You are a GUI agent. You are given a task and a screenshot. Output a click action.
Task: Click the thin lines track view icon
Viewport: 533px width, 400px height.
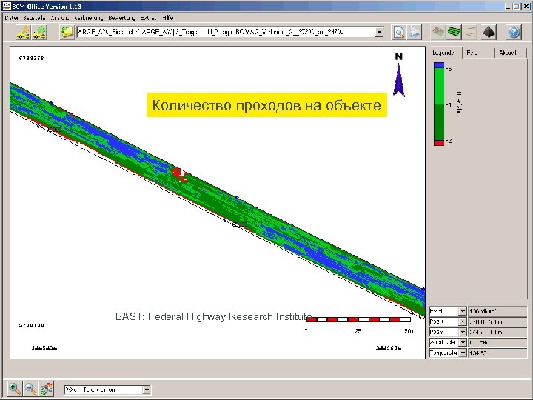coord(469,33)
